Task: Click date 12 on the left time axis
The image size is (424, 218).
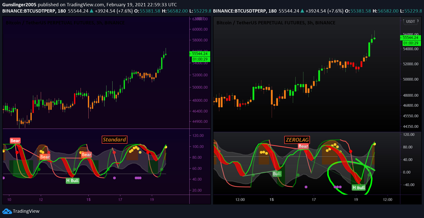Action: coord(41,200)
